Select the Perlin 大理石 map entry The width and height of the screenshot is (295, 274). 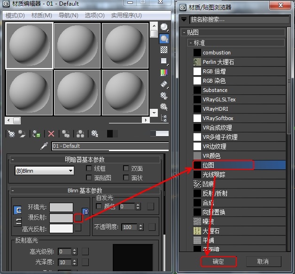[x=239, y=62]
